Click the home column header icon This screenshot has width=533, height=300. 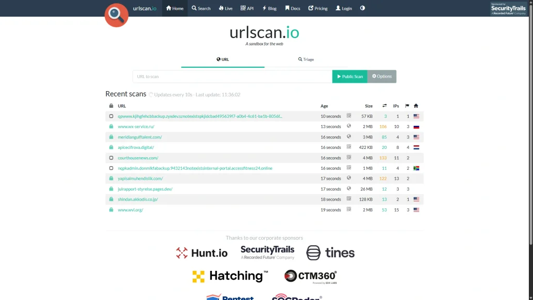tap(416, 106)
